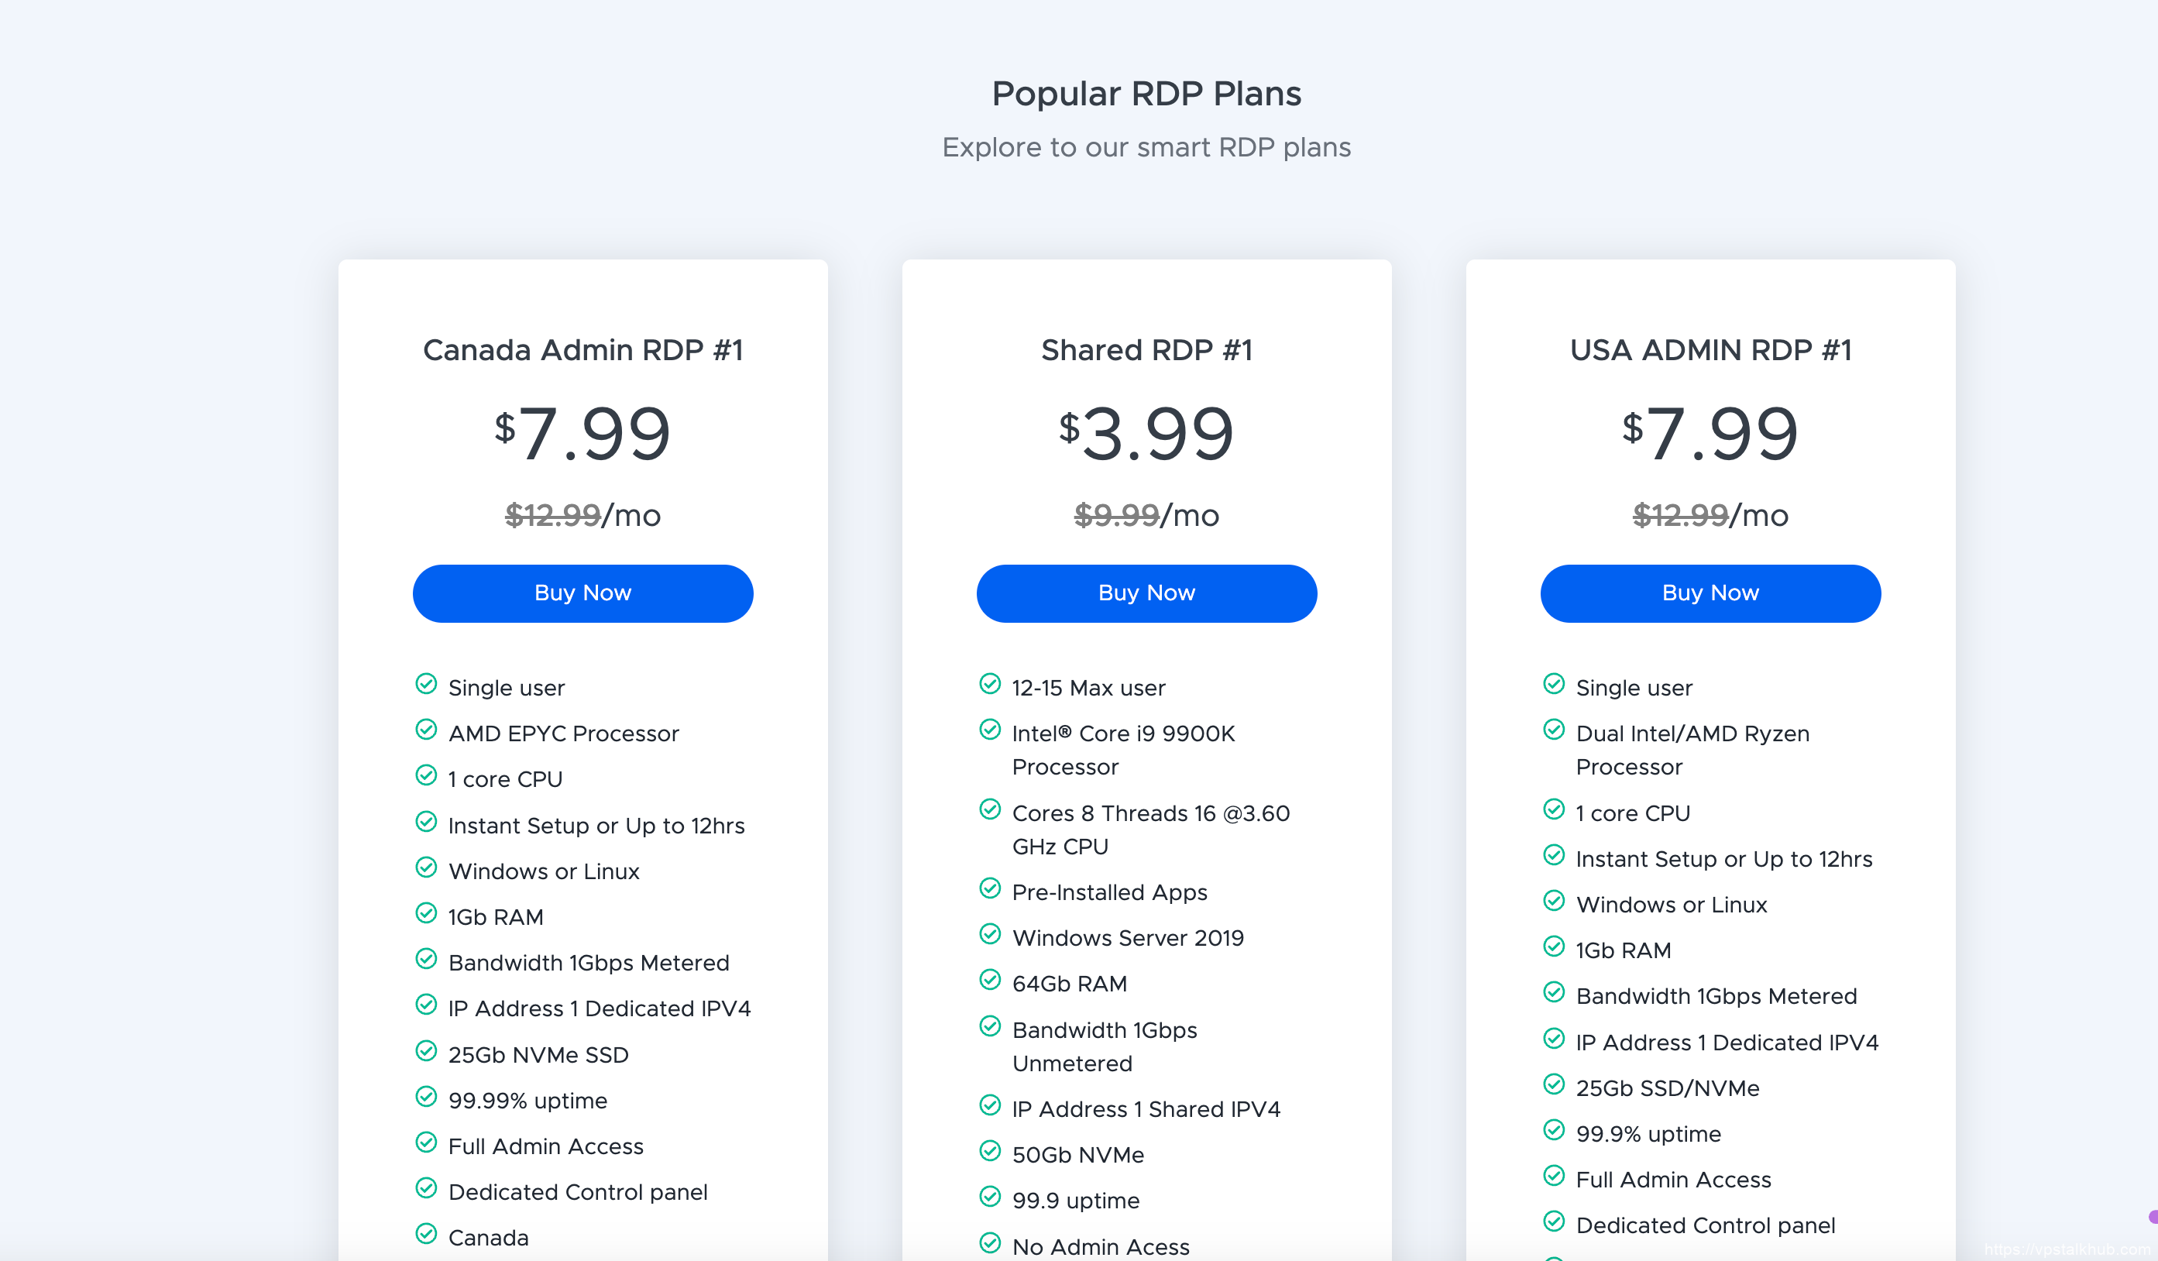
Task: Click checkmark icon next to 12-15 Max user
Action: [x=989, y=684]
